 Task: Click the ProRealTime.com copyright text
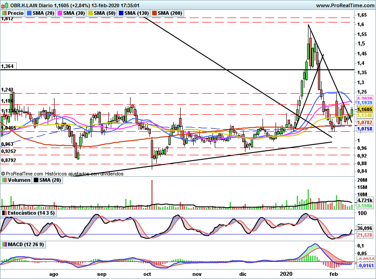click(22, 174)
